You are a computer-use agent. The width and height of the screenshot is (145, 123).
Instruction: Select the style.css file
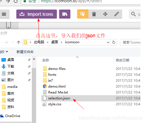coord(55,104)
